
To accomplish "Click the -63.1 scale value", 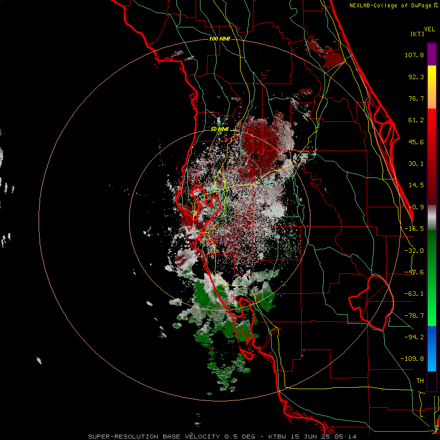I will pos(414,294).
